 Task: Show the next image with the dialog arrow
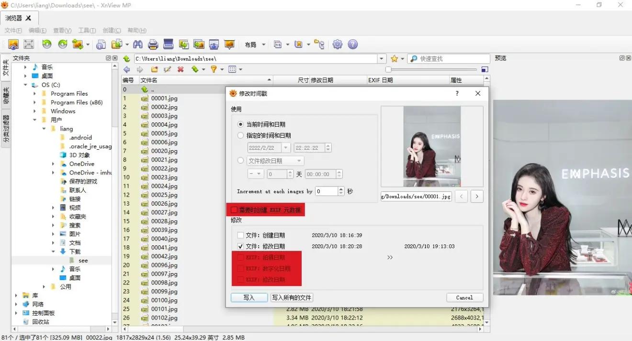(x=476, y=196)
